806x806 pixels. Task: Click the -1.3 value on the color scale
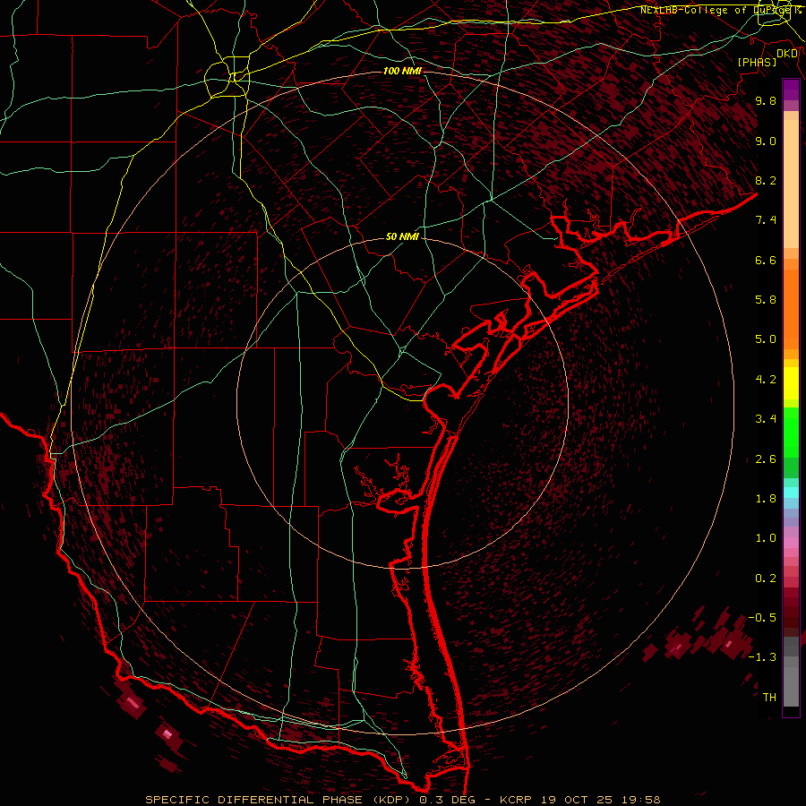[762, 657]
